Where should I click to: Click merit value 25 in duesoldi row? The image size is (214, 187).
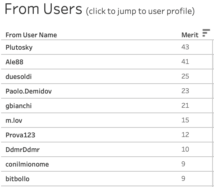coord(185,76)
